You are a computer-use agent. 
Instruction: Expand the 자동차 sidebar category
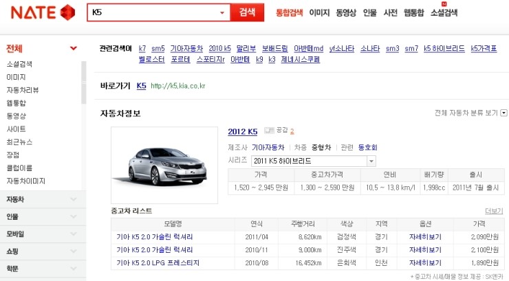[43, 199]
